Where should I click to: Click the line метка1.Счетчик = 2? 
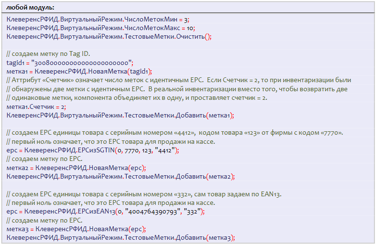click(x=36, y=107)
